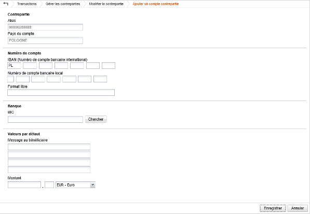Click the Annuler button
This screenshot has height=214, width=310.
(298, 208)
